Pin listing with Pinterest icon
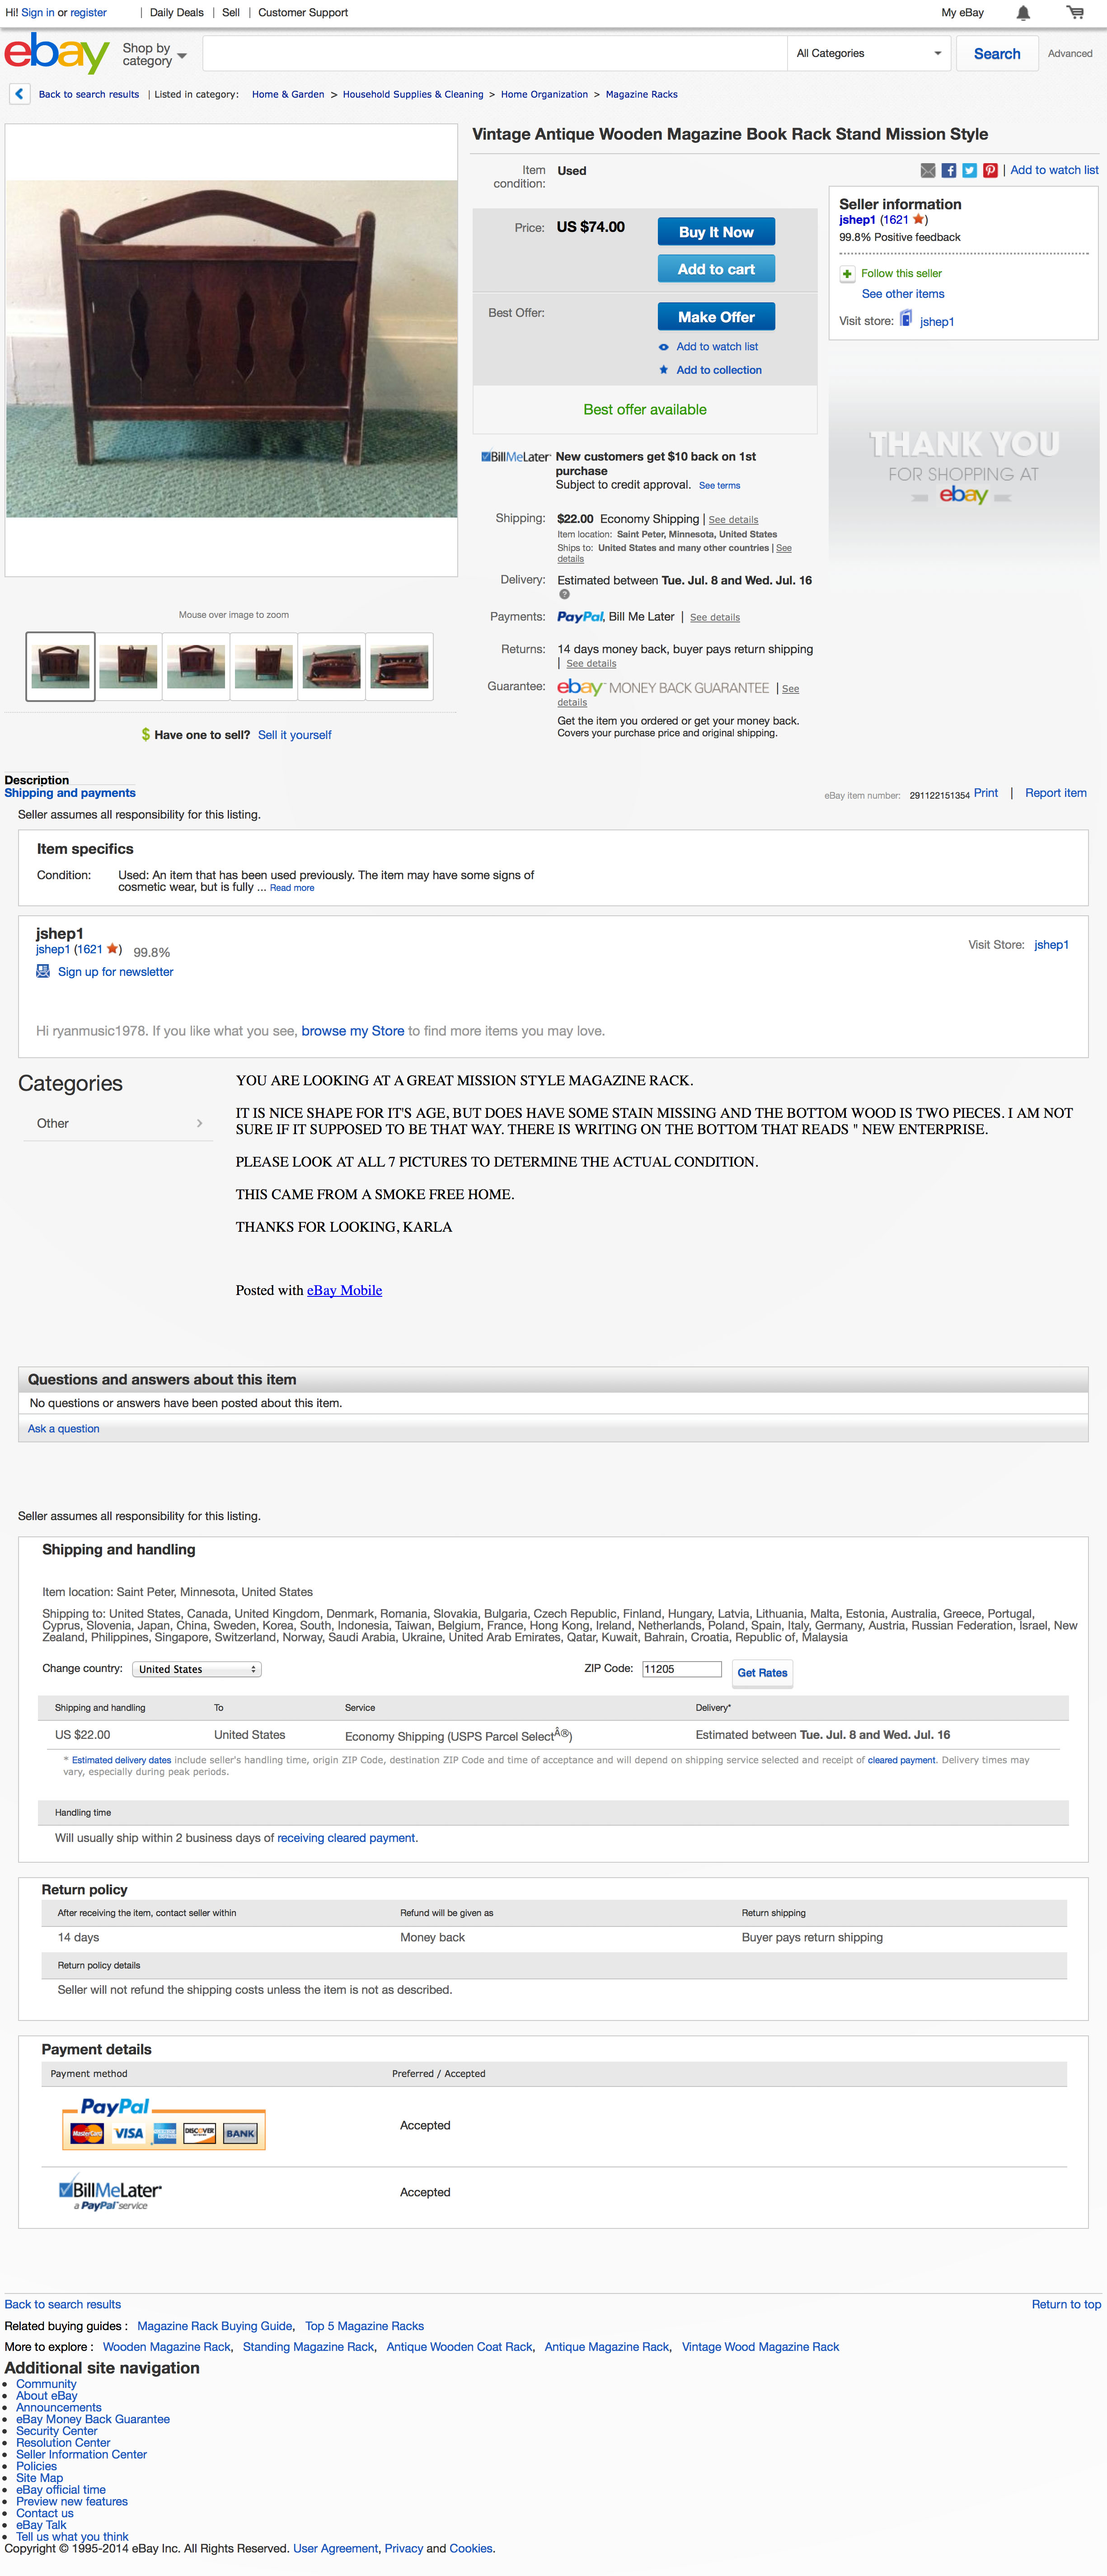This screenshot has width=1107, height=2576. tap(990, 171)
